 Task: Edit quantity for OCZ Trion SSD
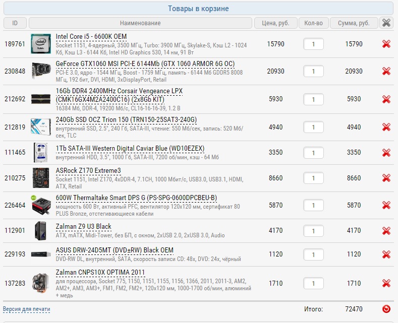pyautogui.click(x=313, y=127)
